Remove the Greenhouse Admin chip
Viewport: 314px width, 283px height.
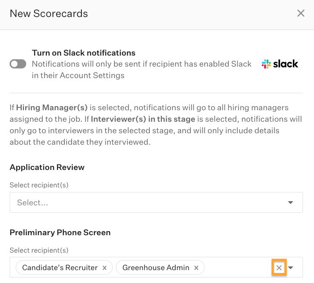tap(196, 268)
